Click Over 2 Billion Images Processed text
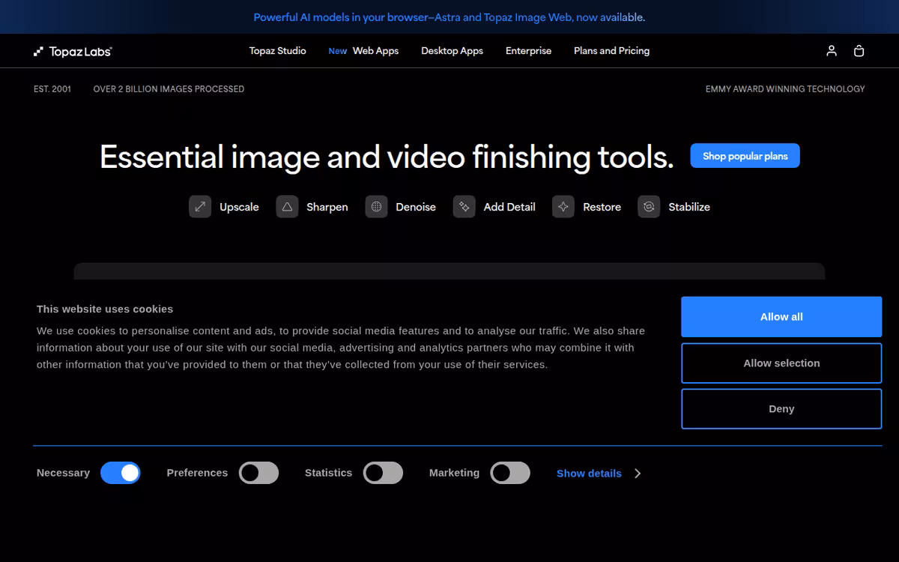 click(169, 89)
